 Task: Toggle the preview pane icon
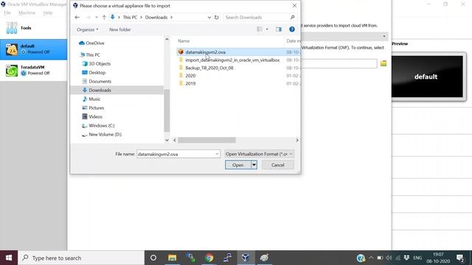click(x=279, y=29)
